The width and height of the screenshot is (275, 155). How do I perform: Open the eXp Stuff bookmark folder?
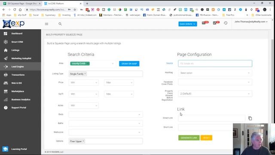coord(20,15)
